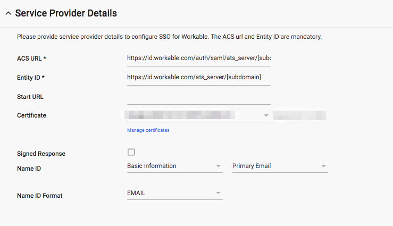
Task: Collapse the Service Provider Details chevron
Action: (9, 13)
